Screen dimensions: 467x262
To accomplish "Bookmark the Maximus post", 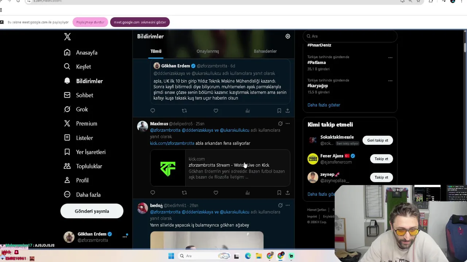I will (x=279, y=192).
